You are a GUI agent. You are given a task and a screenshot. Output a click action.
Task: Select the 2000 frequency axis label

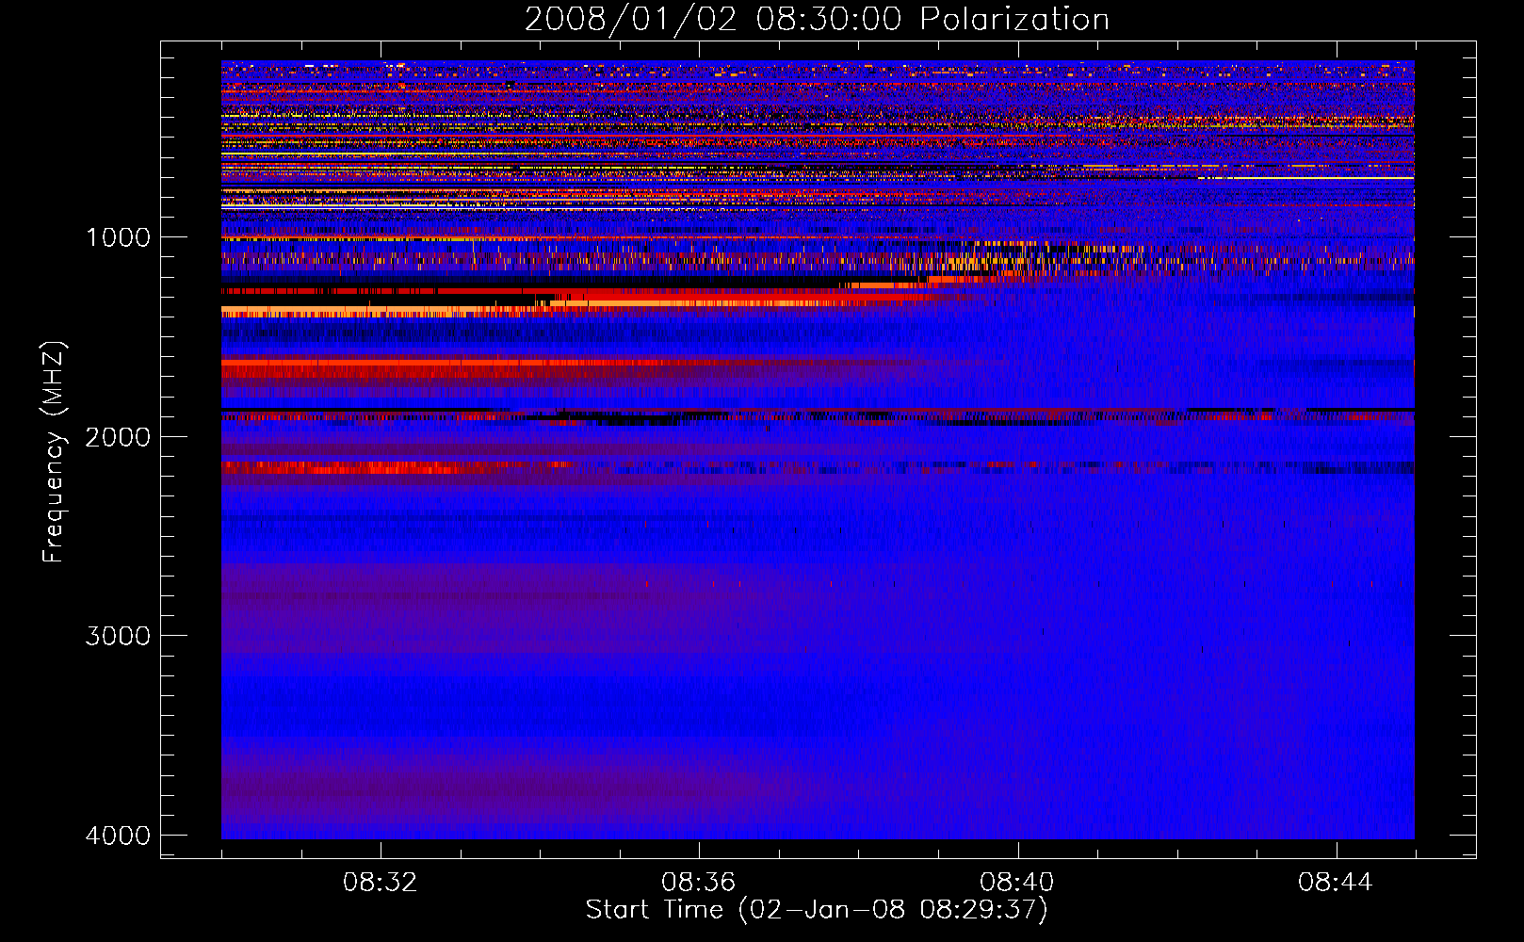118,436
